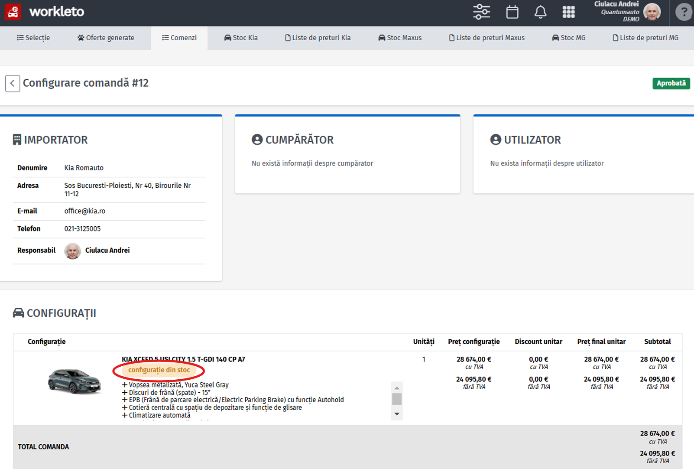Click the Discount unitar column header
The height and width of the screenshot is (469, 694).
(538, 342)
